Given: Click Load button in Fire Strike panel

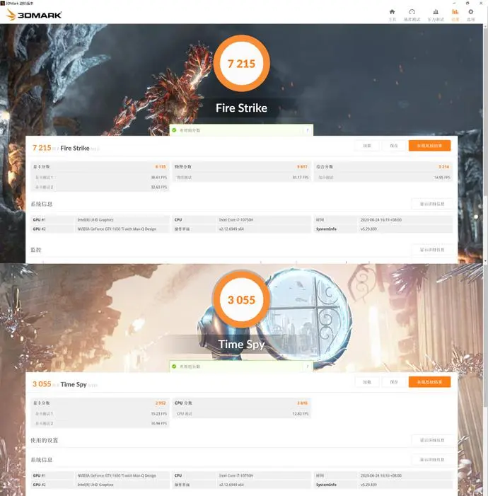Looking at the screenshot, I should (x=367, y=146).
